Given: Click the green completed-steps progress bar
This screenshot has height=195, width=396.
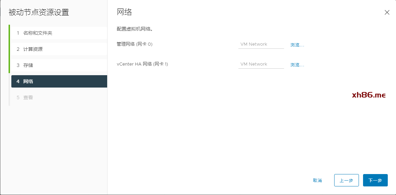Looking at the screenshot, I should point(9,49).
